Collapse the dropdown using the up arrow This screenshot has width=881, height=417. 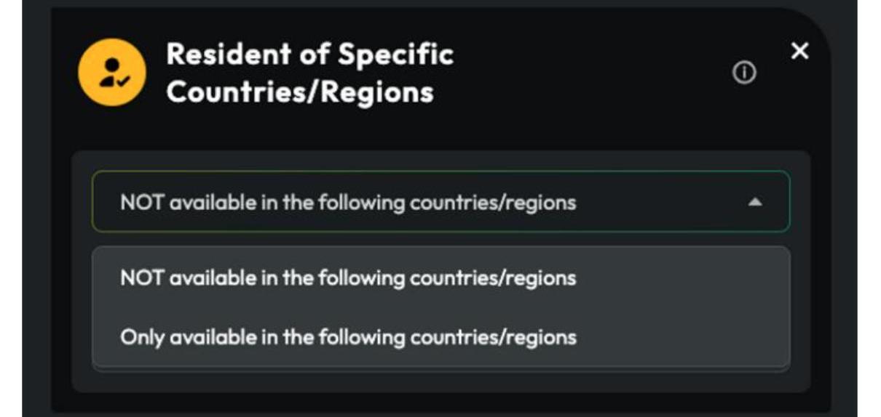755,203
